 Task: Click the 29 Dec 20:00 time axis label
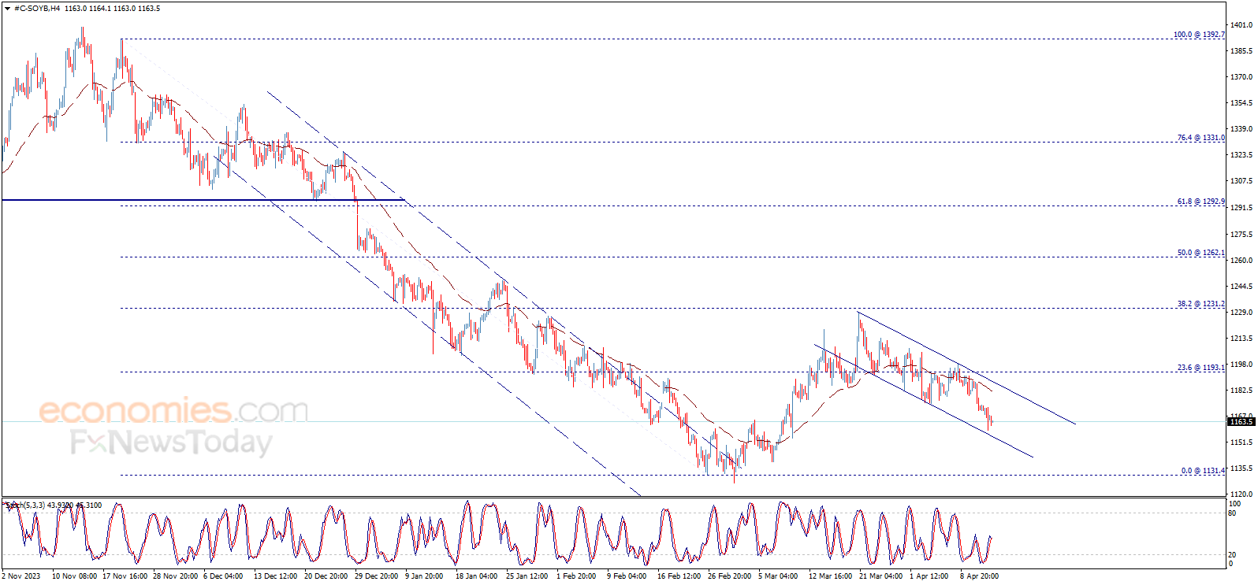pos(377,576)
